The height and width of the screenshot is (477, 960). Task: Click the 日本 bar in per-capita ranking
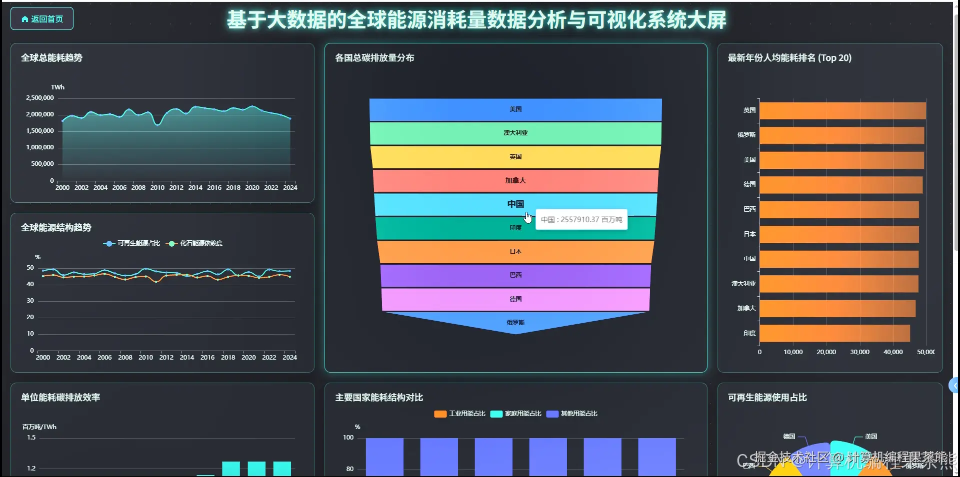(839, 234)
